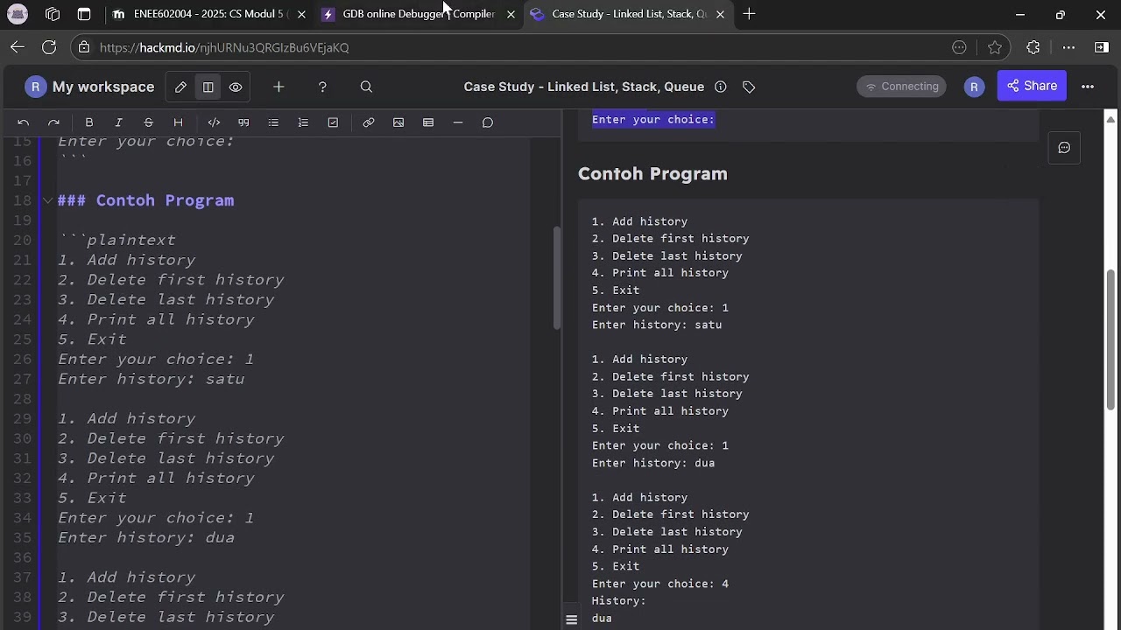This screenshot has width=1121, height=630.
Task: Insert an image
Action: (398, 122)
